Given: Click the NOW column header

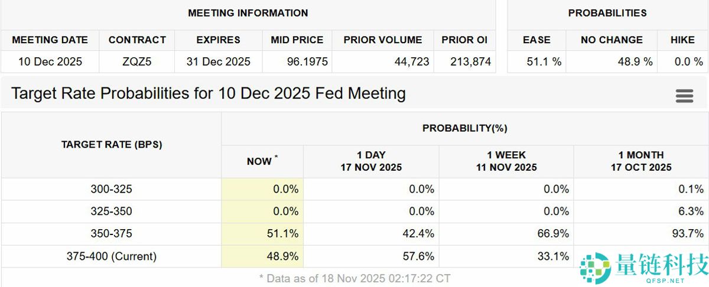Looking at the screenshot, I should point(262,161).
